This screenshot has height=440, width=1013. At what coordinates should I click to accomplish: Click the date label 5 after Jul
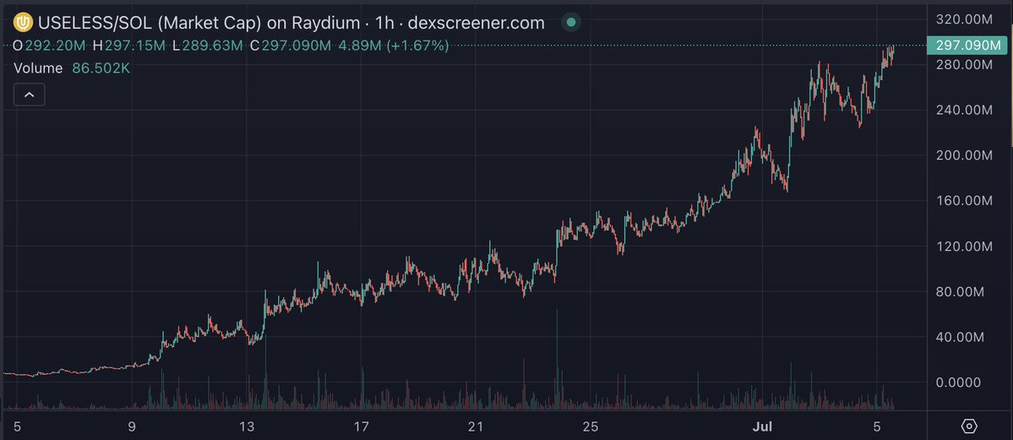[x=877, y=426]
